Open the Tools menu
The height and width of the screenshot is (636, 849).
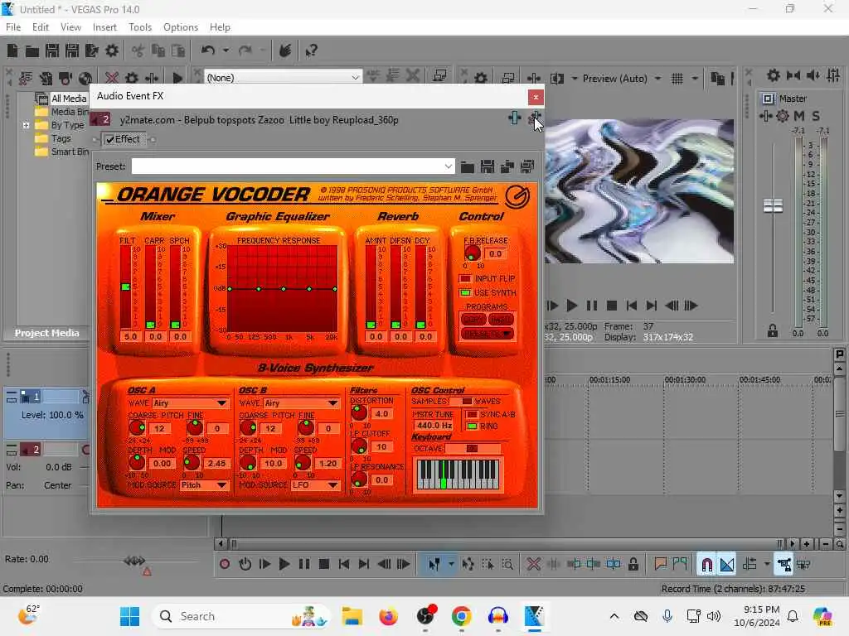(x=139, y=27)
